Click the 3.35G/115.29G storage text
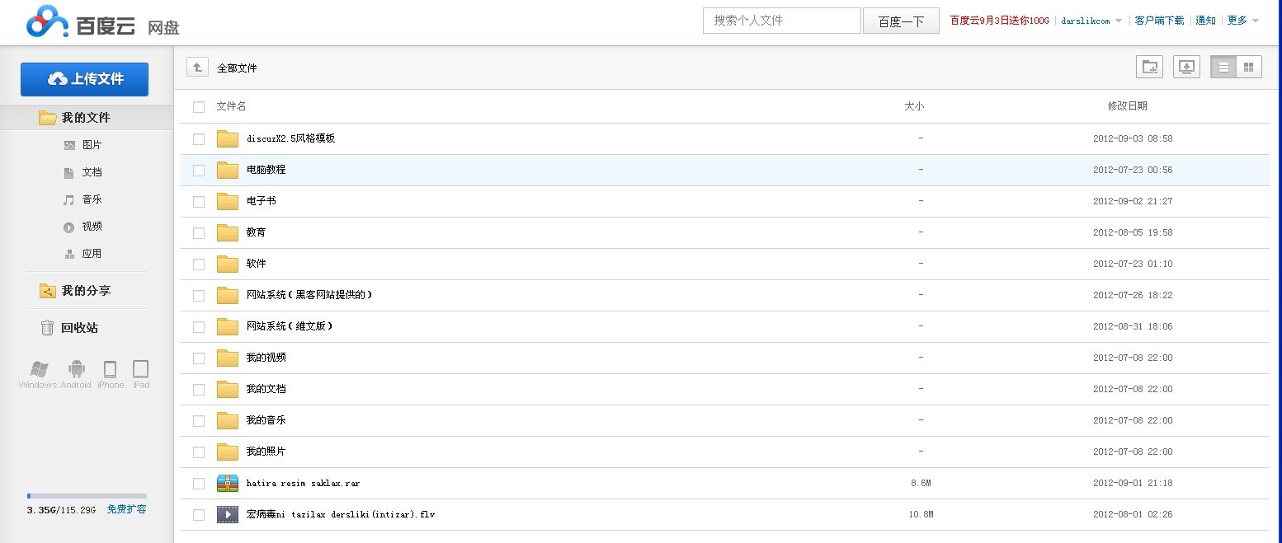 (61, 510)
